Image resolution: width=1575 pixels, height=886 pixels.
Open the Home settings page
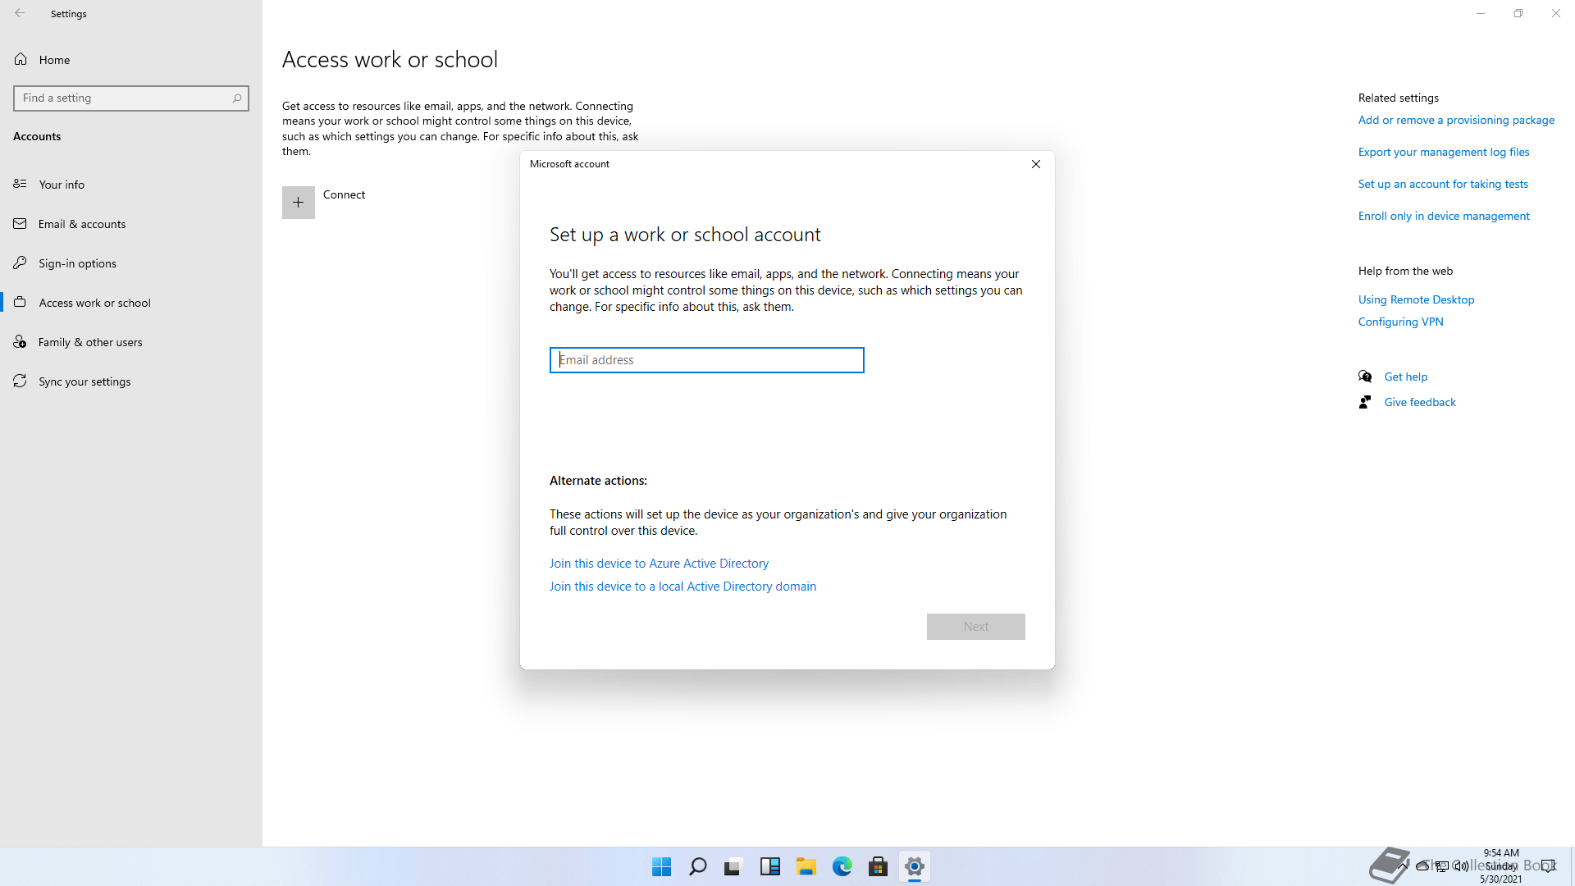pyautogui.click(x=131, y=60)
